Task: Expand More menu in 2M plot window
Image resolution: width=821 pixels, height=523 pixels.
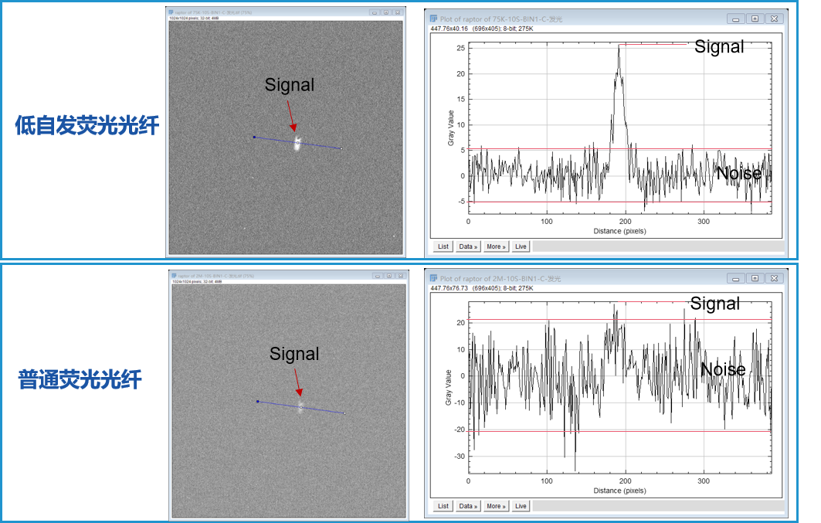Action: pos(496,506)
